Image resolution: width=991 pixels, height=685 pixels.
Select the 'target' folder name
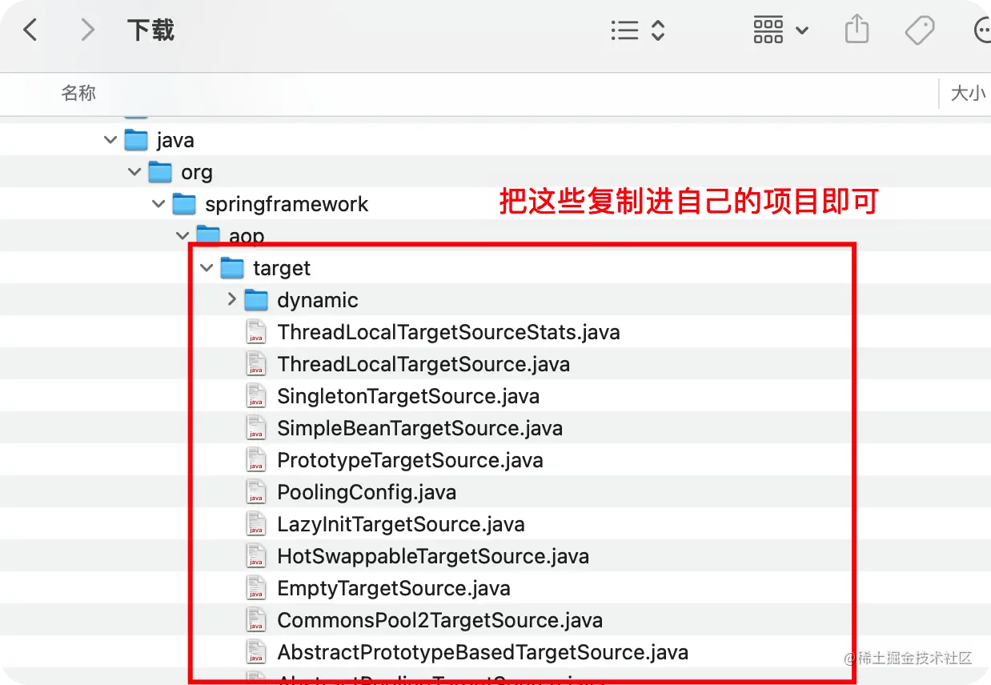click(282, 269)
